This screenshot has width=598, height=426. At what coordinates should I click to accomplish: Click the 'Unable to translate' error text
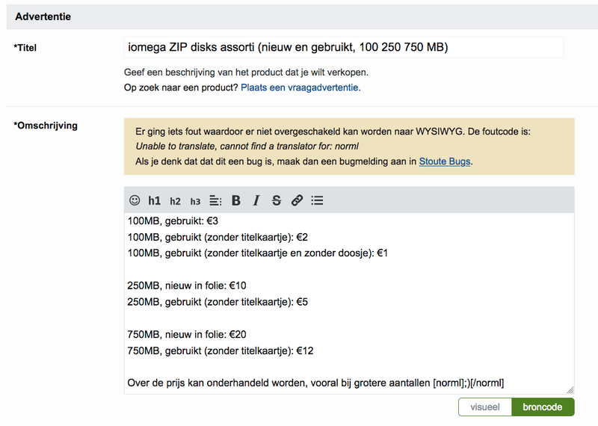[x=247, y=146]
